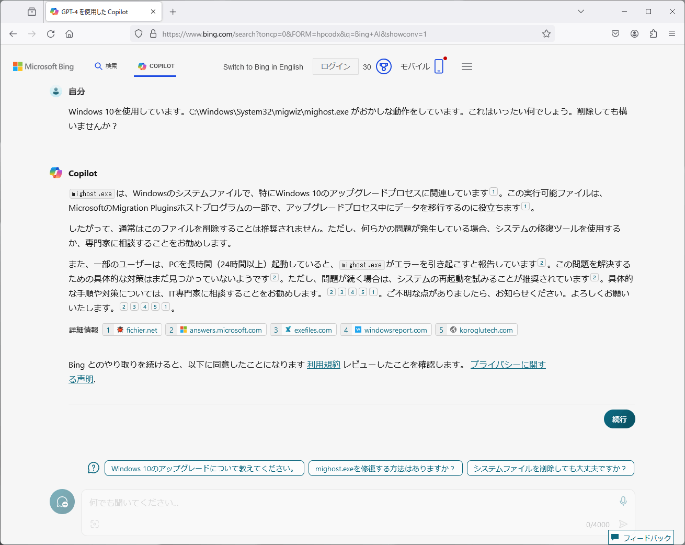The width and height of the screenshot is (685, 545).
Task: Click the 続行 continue button
Action: [620, 419]
